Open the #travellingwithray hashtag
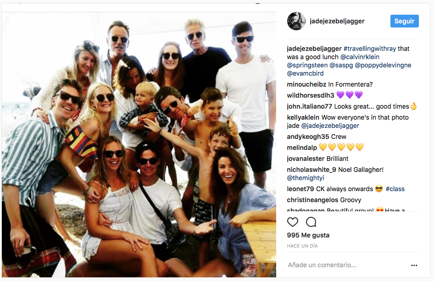This screenshot has width=434, height=281. tap(369, 49)
